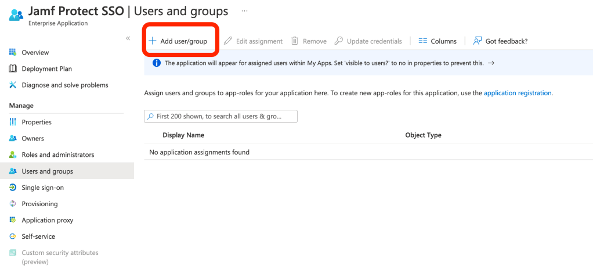This screenshot has width=593, height=273.
Task: Open the more options ellipsis near the title
Action: click(x=245, y=11)
